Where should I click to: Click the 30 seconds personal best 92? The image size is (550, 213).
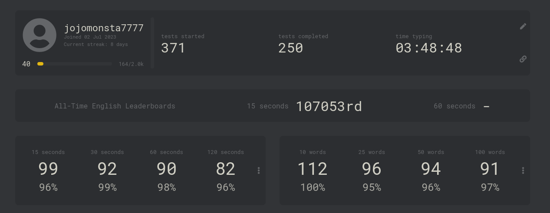[107, 169]
